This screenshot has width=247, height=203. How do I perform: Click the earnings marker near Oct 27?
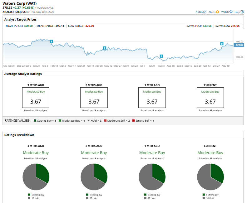pyautogui.click(x=222, y=44)
